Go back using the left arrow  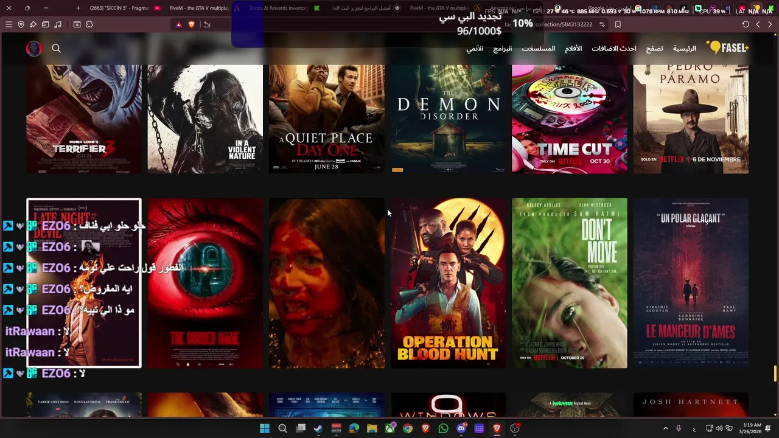coord(758,24)
